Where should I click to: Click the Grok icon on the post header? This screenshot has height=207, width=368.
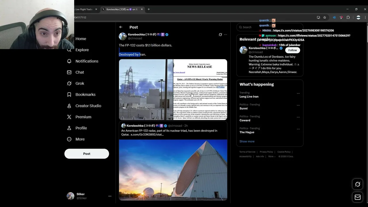pos(220,34)
